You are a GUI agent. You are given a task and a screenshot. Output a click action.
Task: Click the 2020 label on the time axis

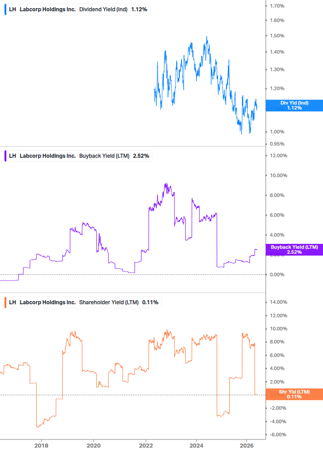94,445
